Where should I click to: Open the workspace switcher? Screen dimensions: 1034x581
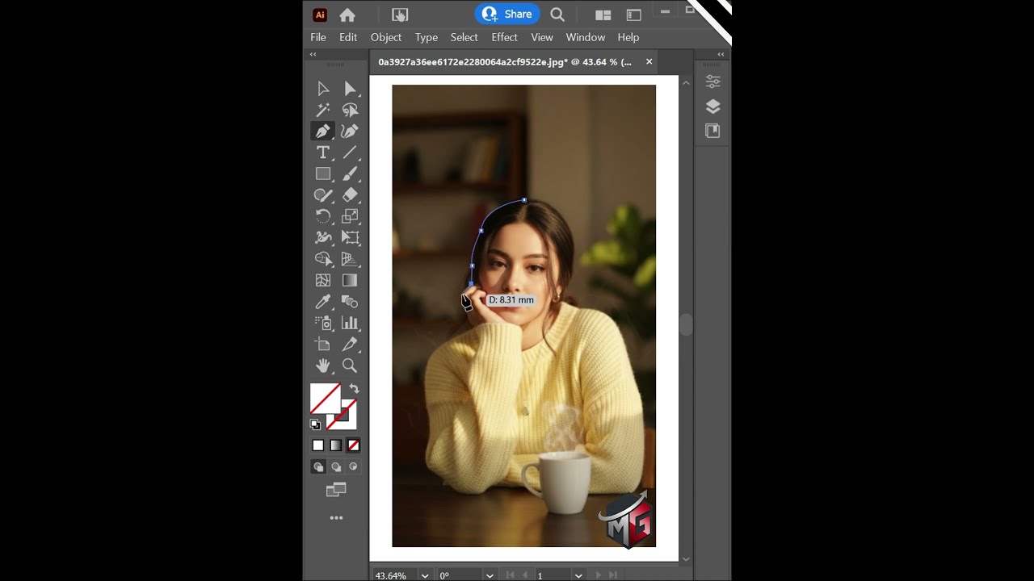(634, 15)
